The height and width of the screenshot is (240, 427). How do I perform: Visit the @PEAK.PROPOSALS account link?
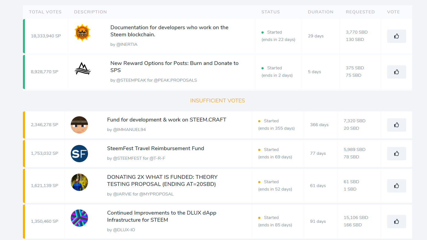coord(175,80)
